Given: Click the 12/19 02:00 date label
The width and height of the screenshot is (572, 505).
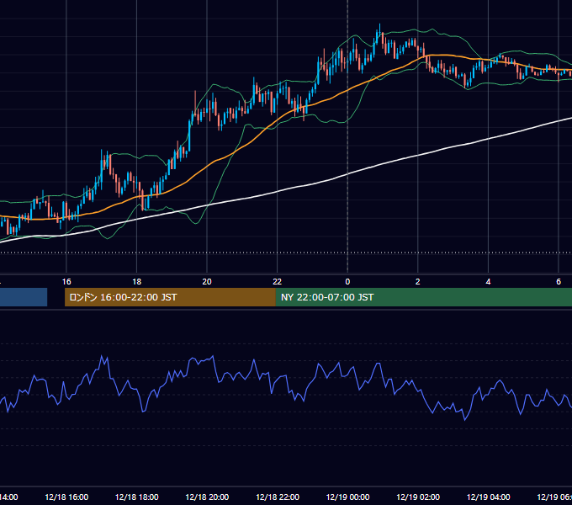Looking at the screenshot, I should coord(418,497).
